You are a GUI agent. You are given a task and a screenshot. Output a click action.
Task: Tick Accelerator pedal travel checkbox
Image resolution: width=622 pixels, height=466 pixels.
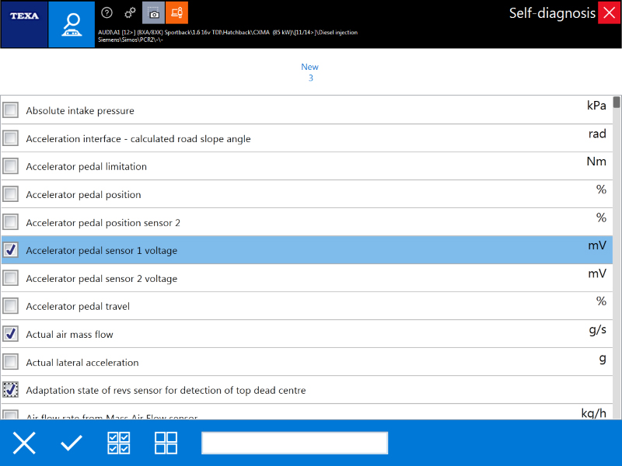(x=10, y=306)
